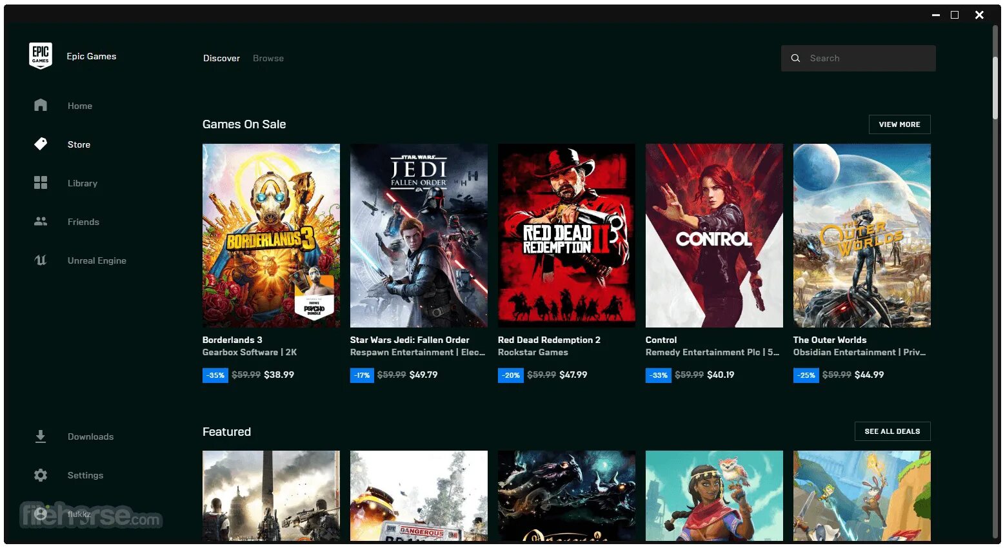Click the $49.79 sale price

[x=423, y=375]
